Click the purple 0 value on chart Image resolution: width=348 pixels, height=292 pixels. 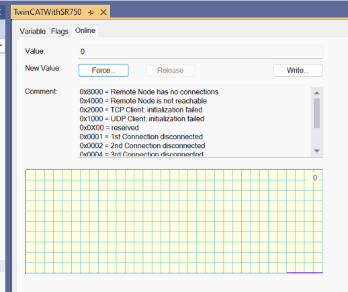pos(315,178)
